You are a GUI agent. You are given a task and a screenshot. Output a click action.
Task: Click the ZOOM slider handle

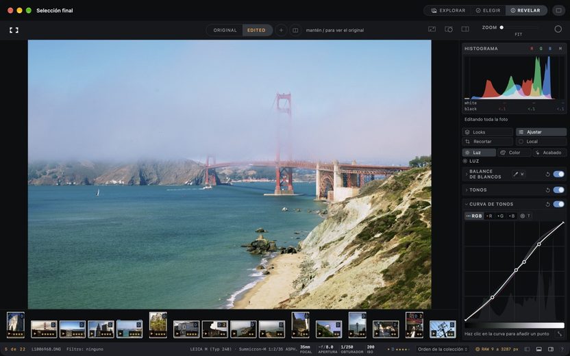tap(501, 27)
